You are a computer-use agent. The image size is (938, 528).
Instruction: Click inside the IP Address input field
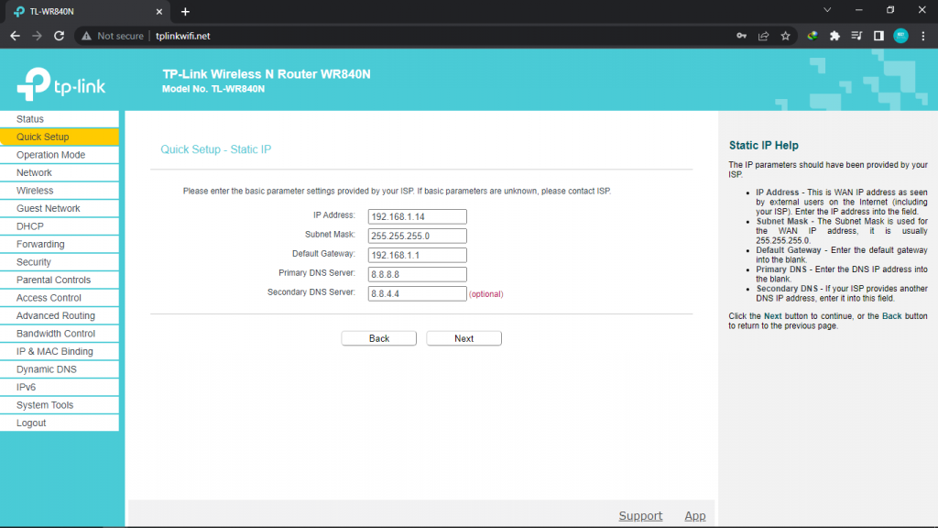coord(417,216)
